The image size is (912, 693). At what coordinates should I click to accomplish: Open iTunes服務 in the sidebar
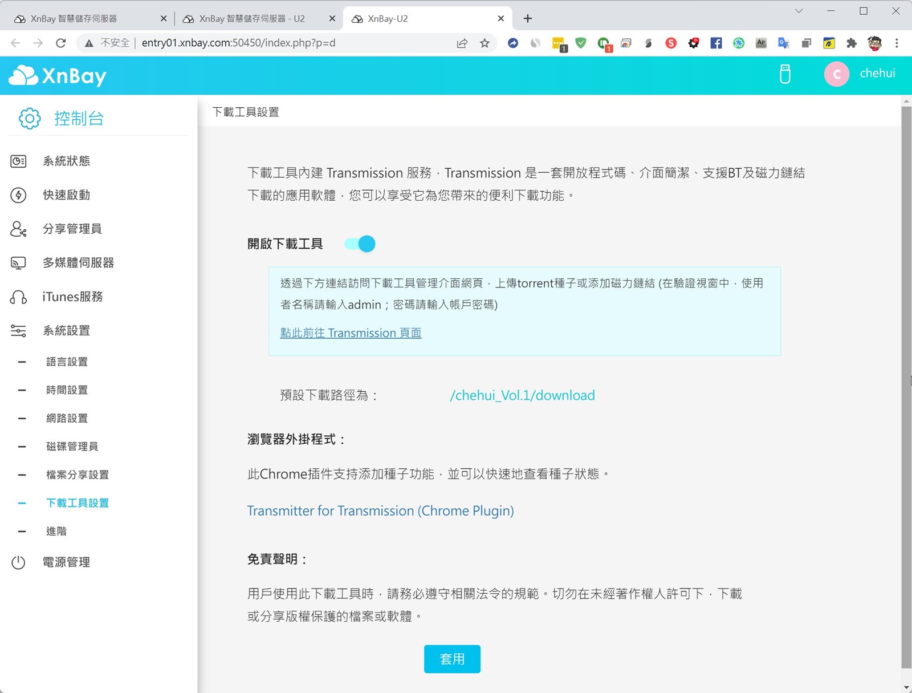coord(72,297)
